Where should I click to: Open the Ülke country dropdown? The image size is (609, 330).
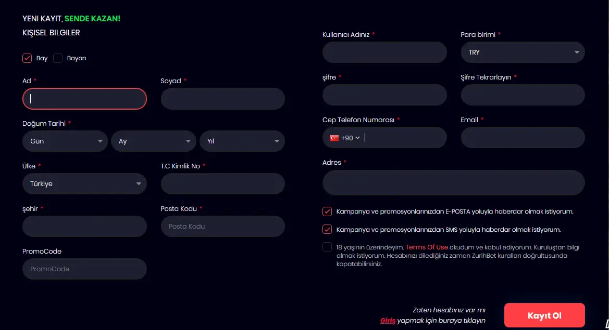click(x=84, y=183)
